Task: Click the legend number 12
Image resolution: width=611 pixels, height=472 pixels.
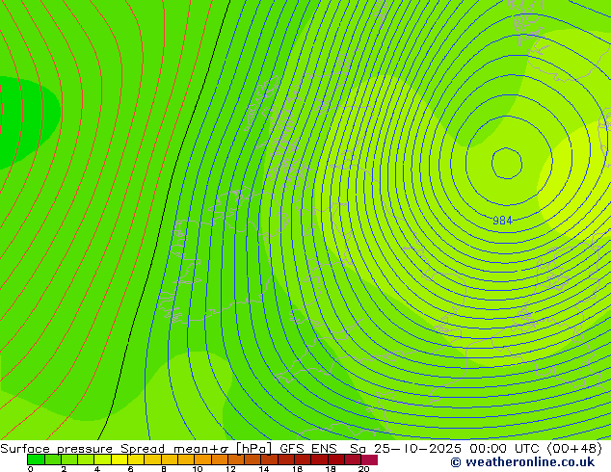Action: (x=230, y=469)
